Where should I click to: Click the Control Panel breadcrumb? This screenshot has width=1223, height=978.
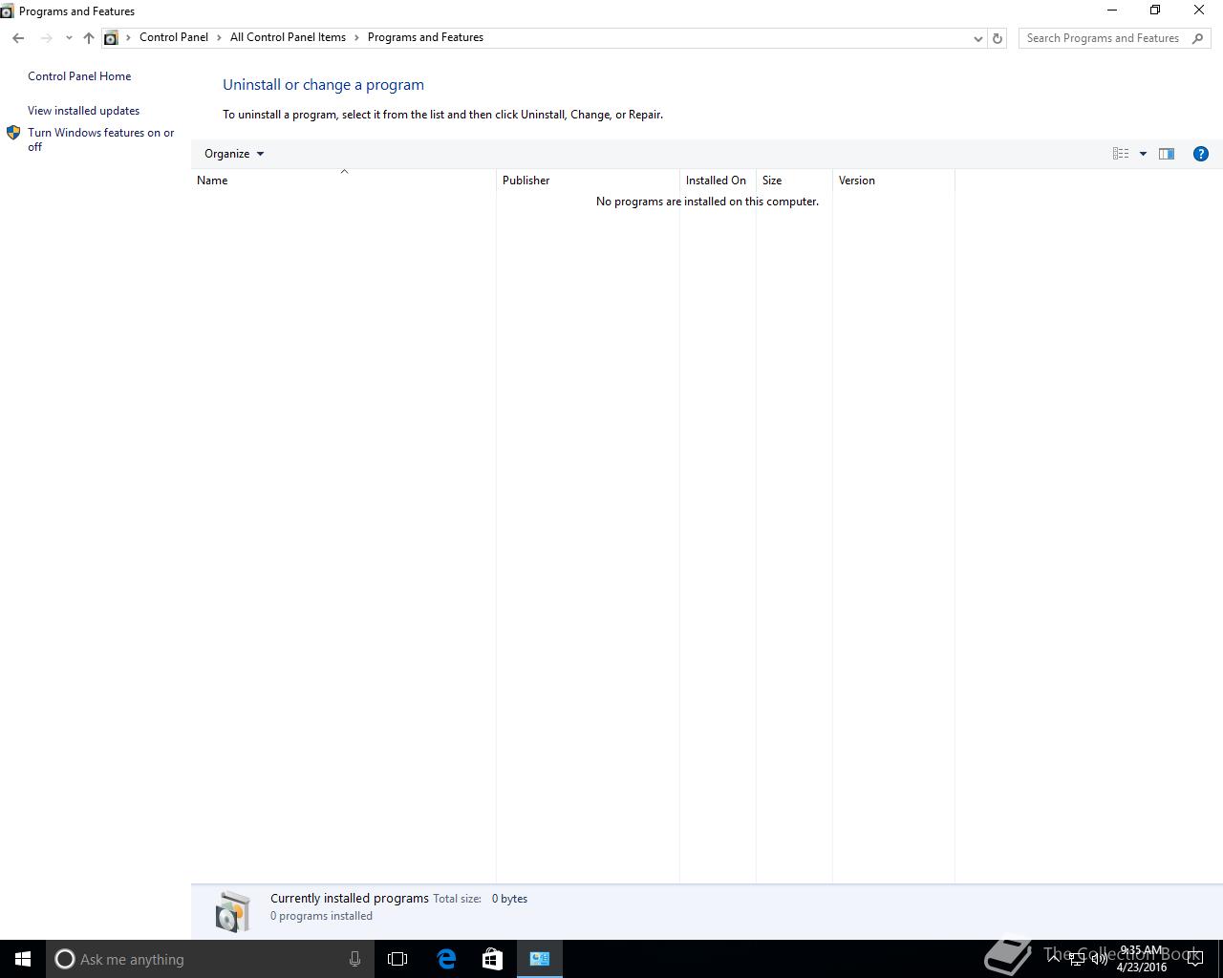pyautogui.click(x=174, y=37)
